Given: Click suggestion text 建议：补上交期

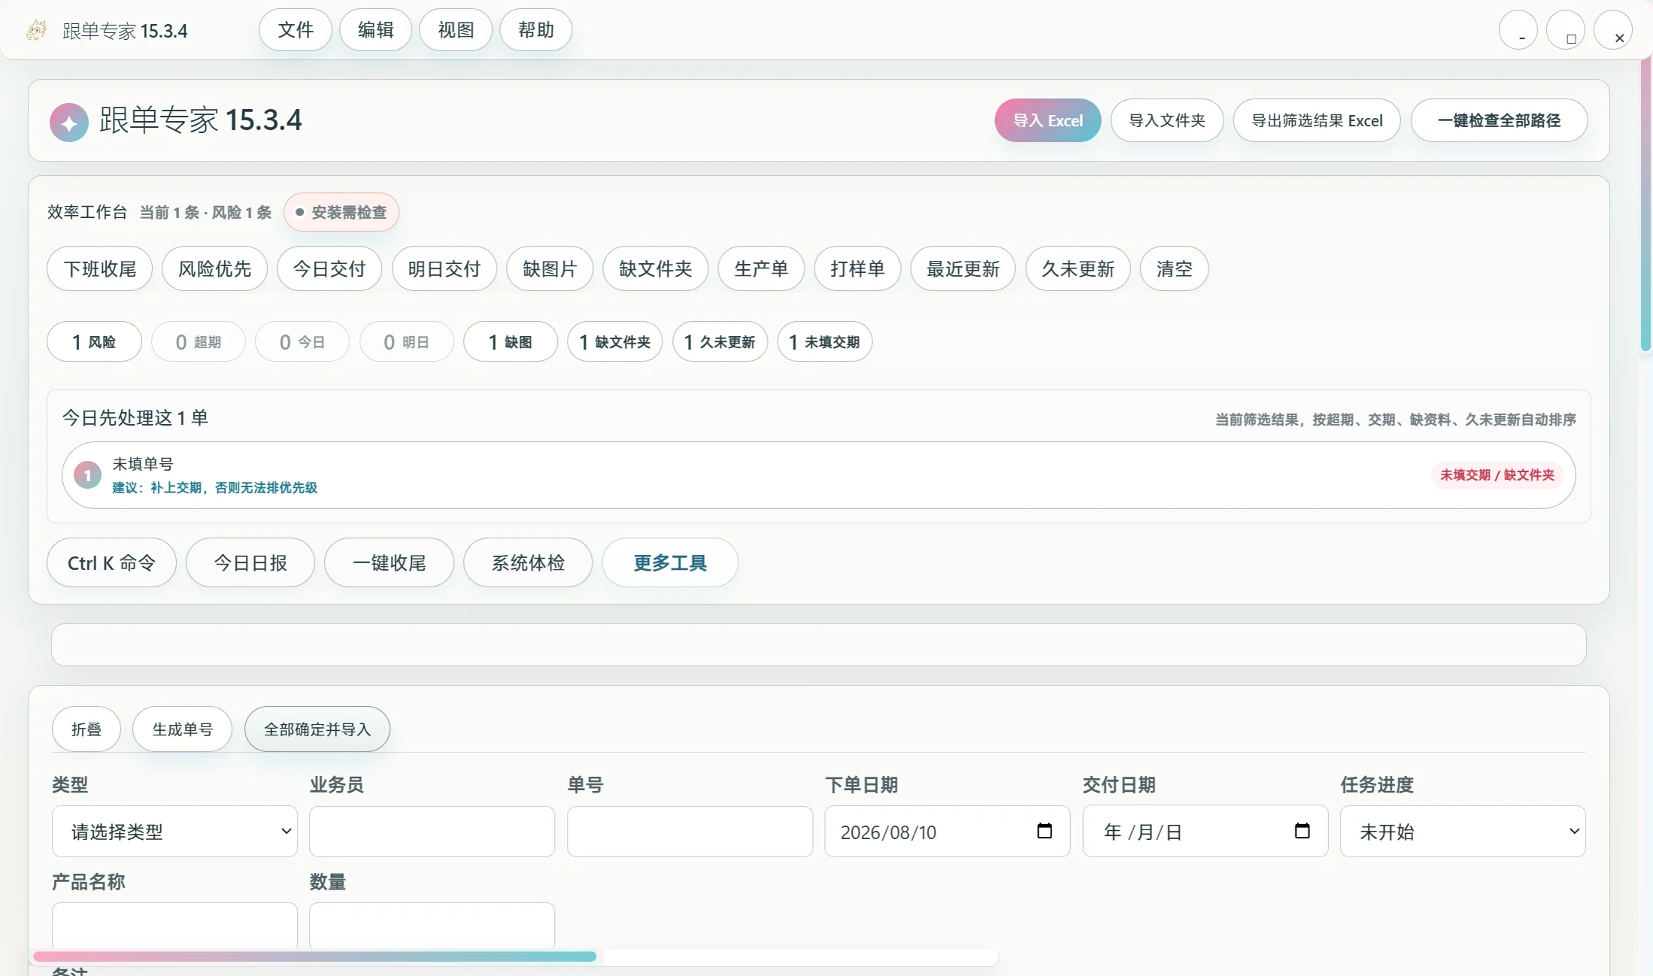Looking at the screenshot, I should [x=215, y=488].
